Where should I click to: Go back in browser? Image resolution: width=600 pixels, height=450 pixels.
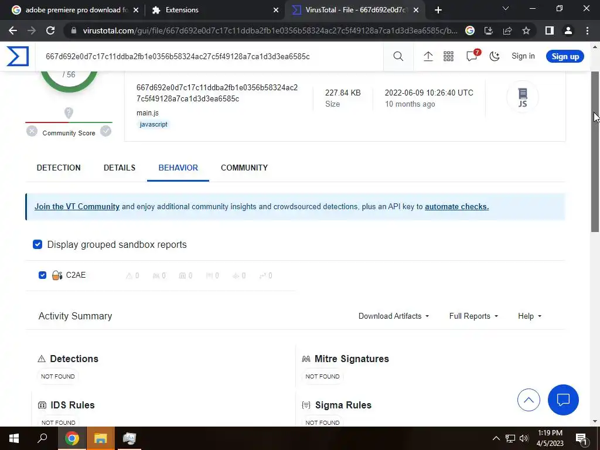(x=13, y=30)
